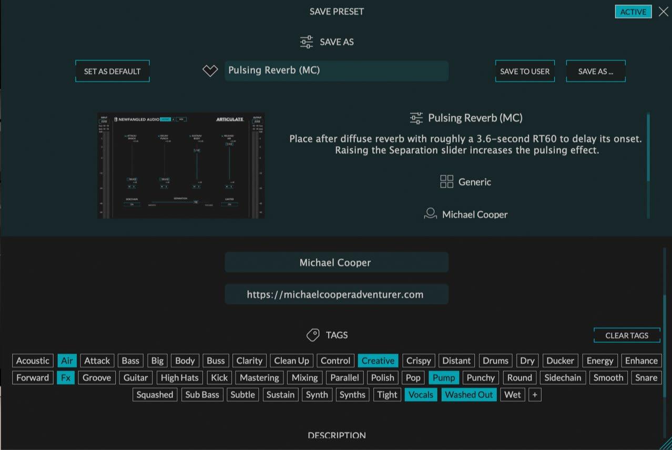Add a new tag with the plus button
This screenshot has height=450, width=672.
pyautogui.click(x=535, y=395)
